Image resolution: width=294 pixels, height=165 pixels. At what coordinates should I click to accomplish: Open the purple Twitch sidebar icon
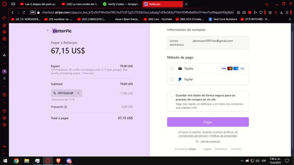(4, 71)
